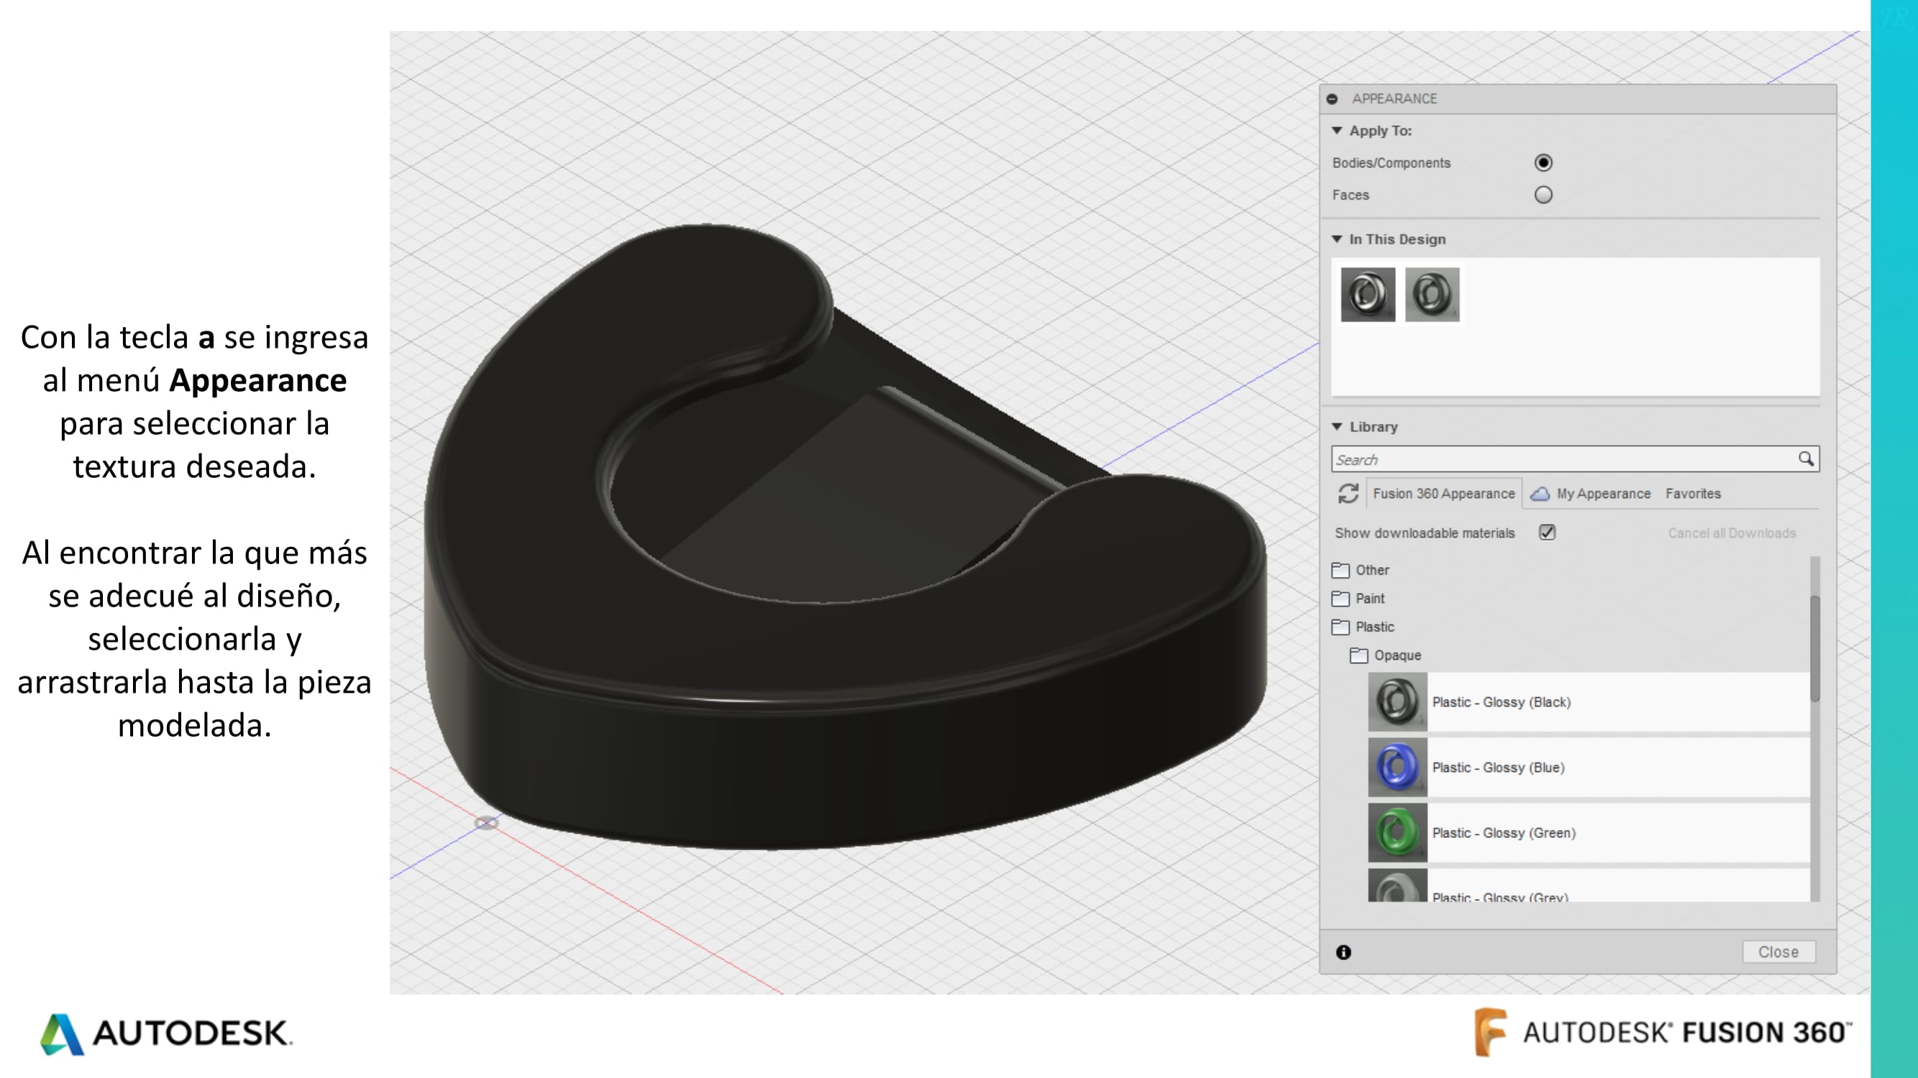Select the Plastic - Glossy (Black) material icon
Image resolution: width=1918 pixels, height=1078 pixels.
pos(1395,700)
